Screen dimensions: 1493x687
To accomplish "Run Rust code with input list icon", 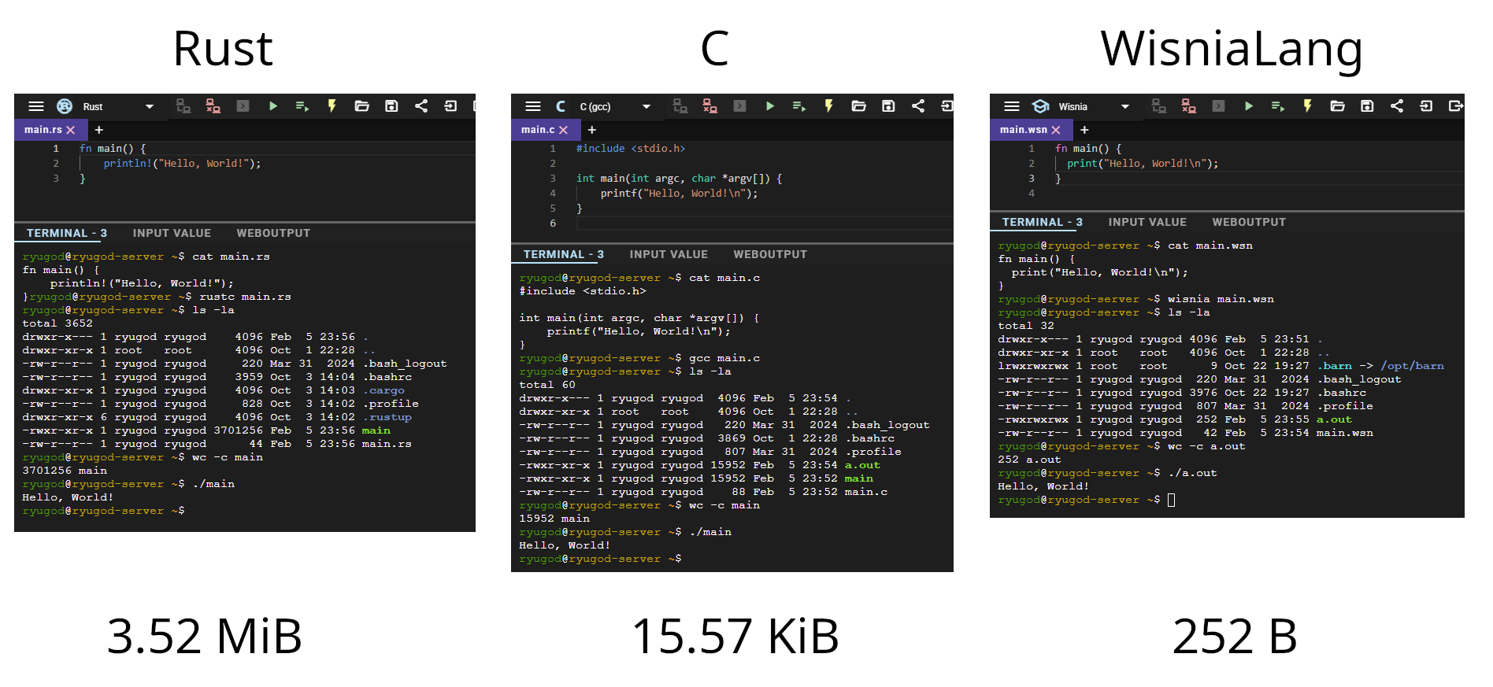I will coord(302,106).
